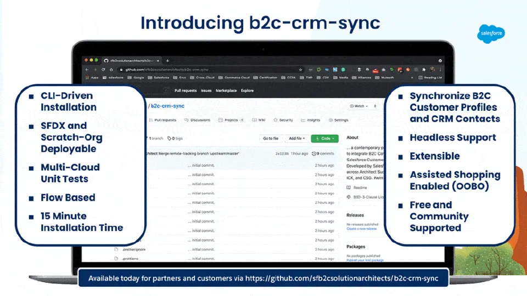Open the .prettierignore file
The image size is (527, 296).
pos(134,250)
